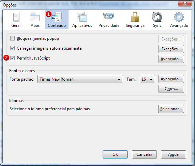Click Selecionar... for preferred languages
Screen dimensions: 195x166
(171, 109)
